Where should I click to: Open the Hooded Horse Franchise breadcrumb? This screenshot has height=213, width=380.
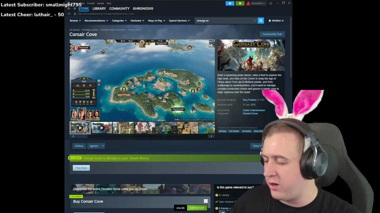113,30
